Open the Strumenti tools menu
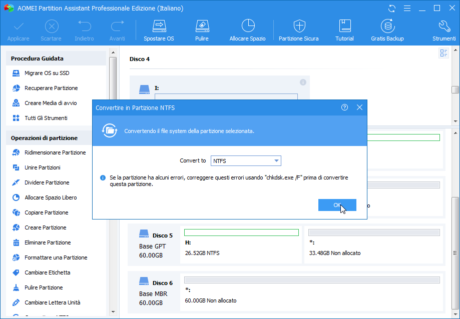This screenshot has width=460, height=319. click(x=444, y=30)
